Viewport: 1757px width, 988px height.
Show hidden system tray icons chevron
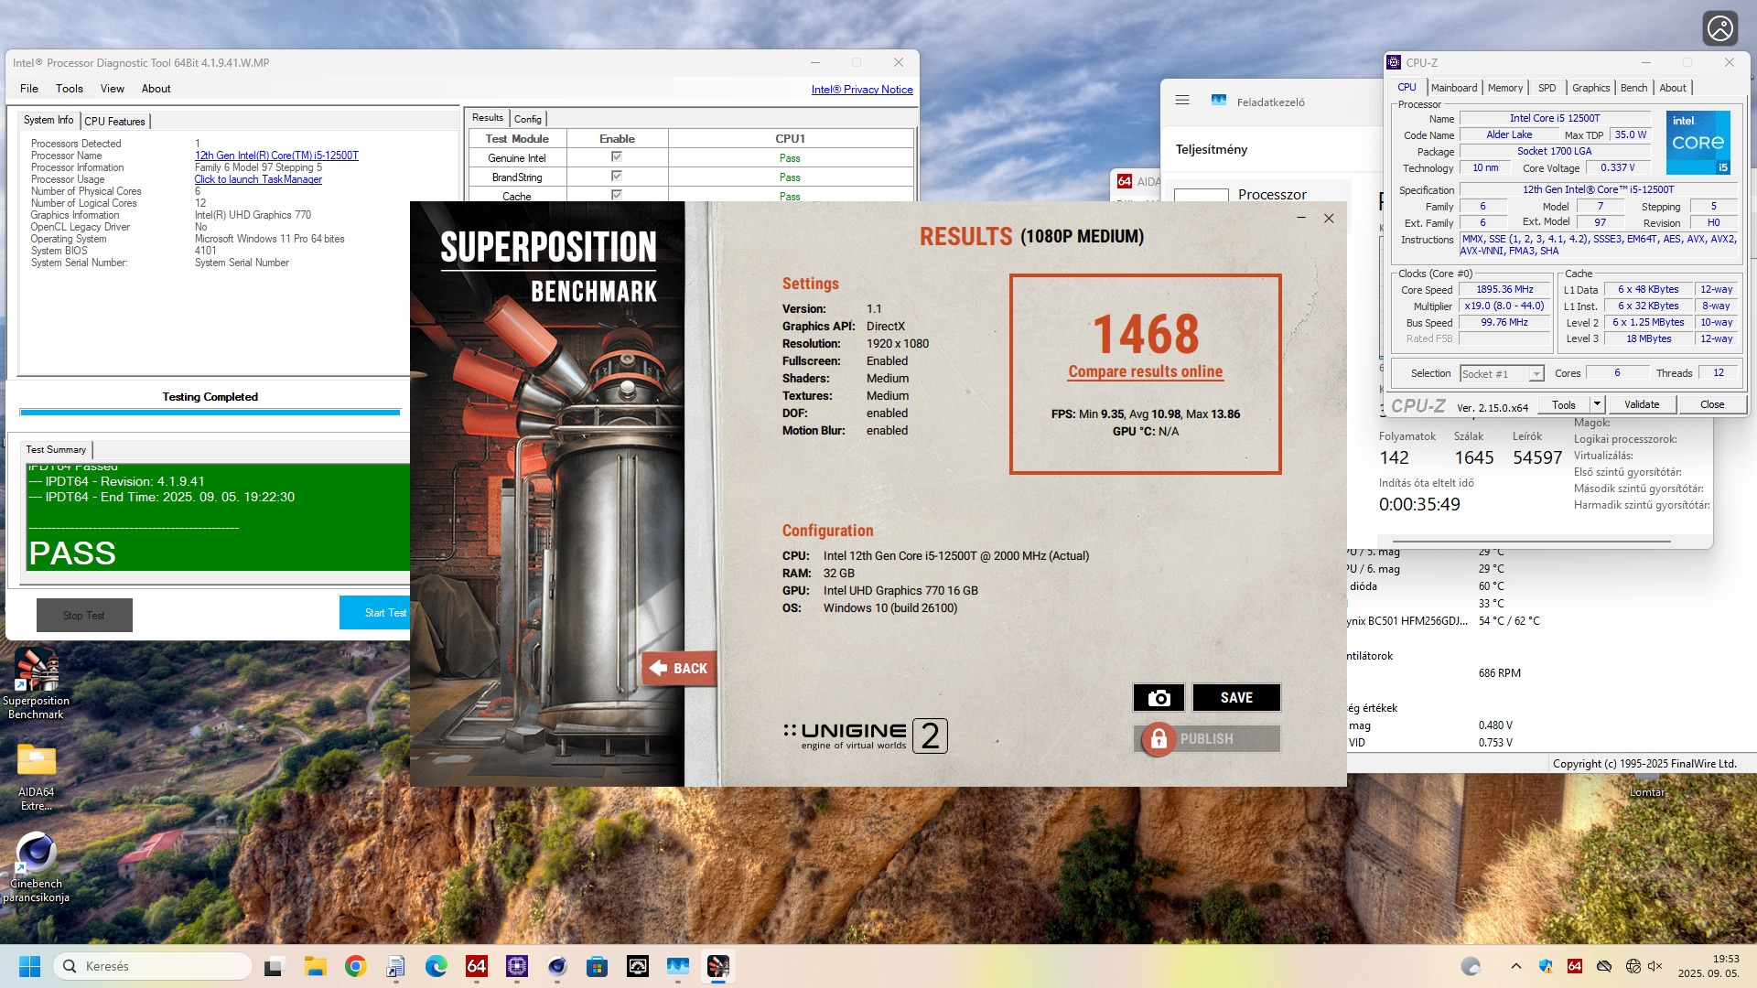point(1516,966)
